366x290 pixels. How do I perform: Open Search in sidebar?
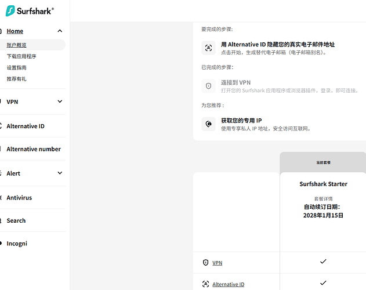point(16,220)
